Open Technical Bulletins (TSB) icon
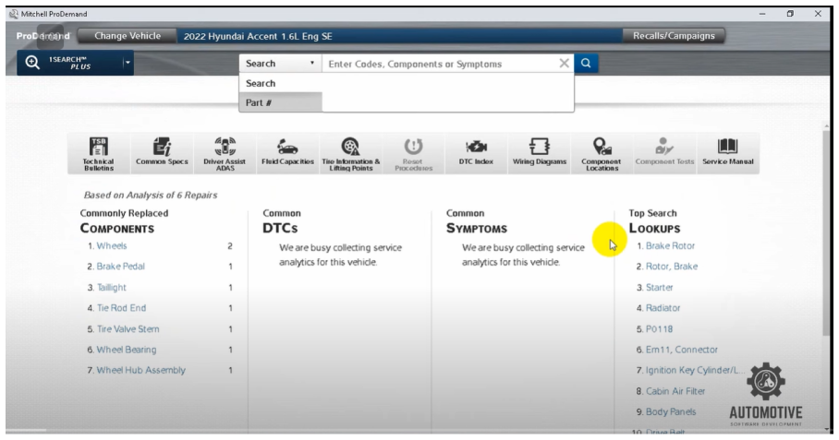 coord(99,153)
